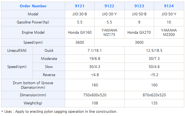Select the Honda GX270 engine cell
185x116 pixels.
pyautogui.click(x=139, y=32)
